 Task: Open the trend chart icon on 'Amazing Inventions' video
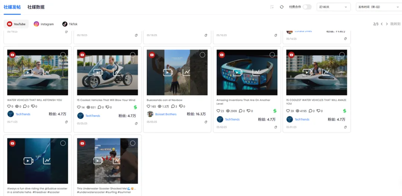click(x=256, y=72)
